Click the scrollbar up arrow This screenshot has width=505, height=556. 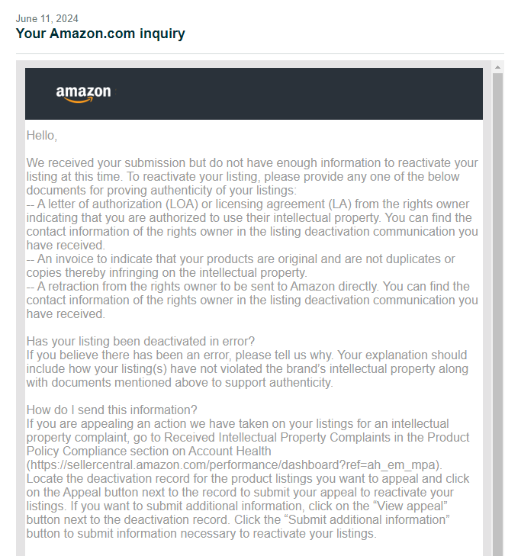point(497,67)
